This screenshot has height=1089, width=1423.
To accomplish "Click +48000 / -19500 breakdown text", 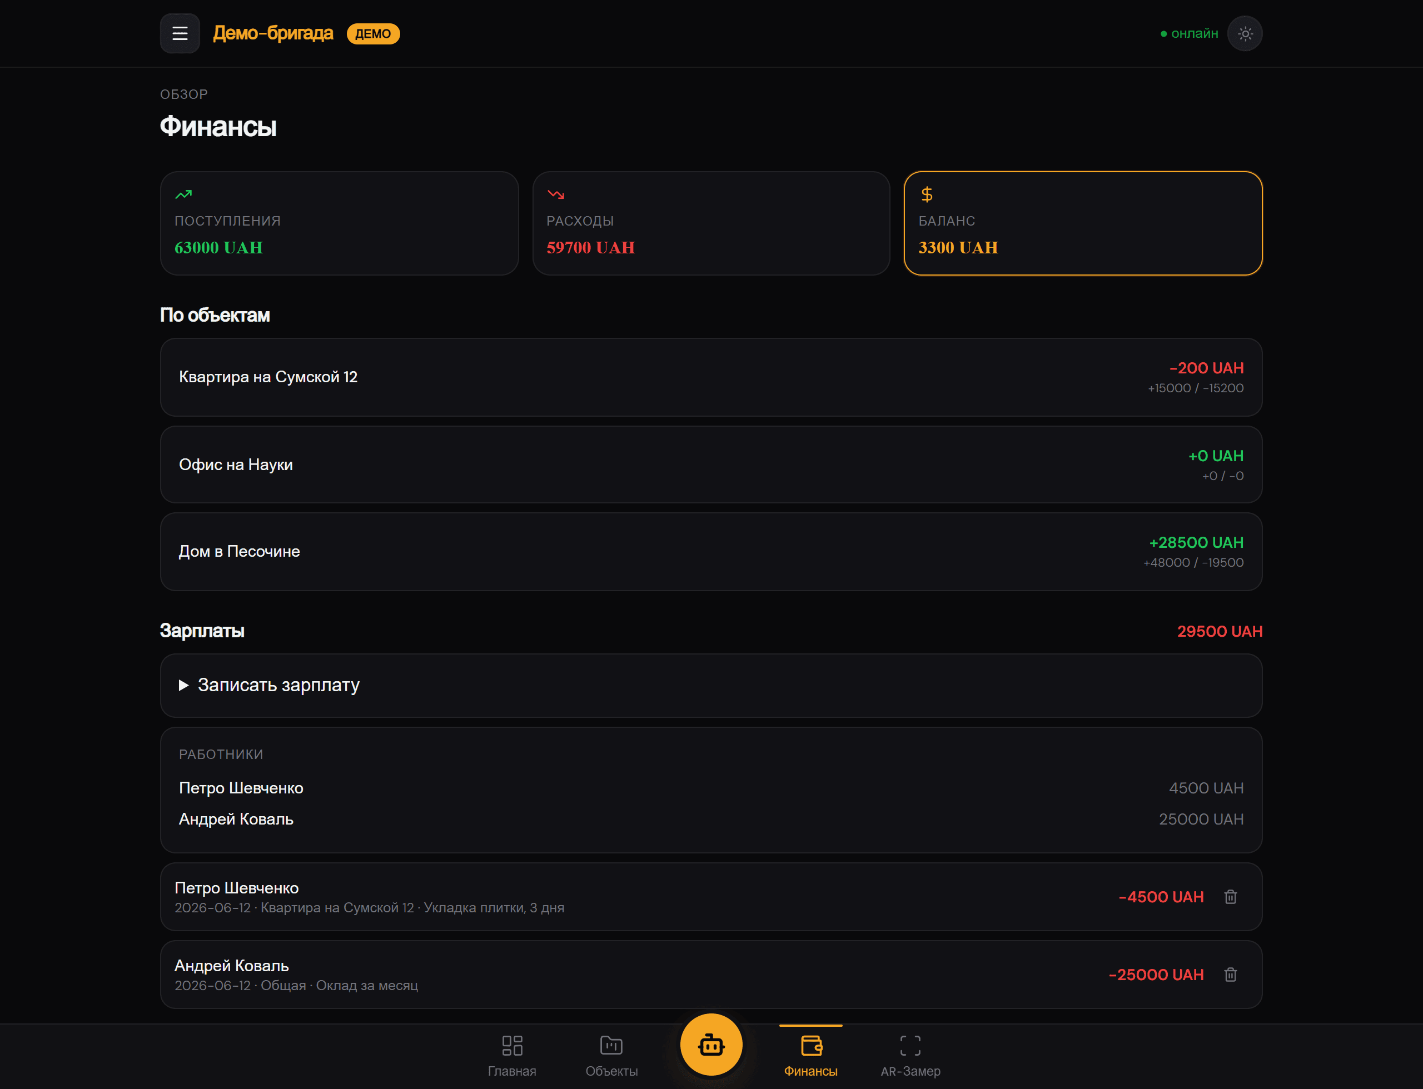I will (1193, 562).
